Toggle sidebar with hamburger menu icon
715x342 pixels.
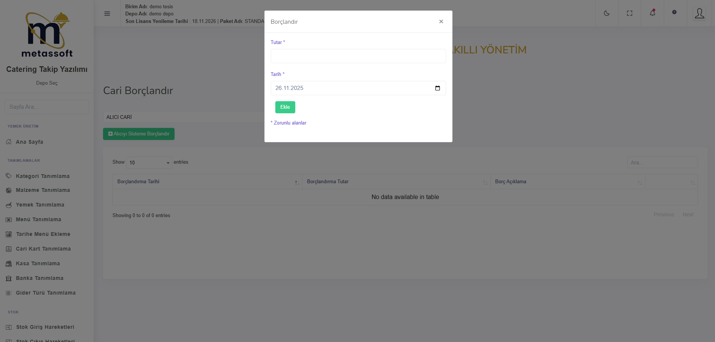click(107, 14)
